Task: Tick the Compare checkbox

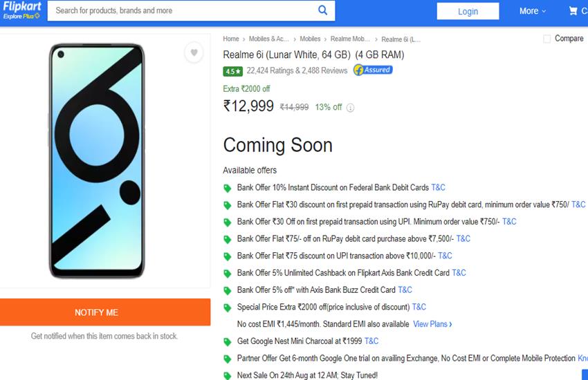Action: (x=547, y=39)
